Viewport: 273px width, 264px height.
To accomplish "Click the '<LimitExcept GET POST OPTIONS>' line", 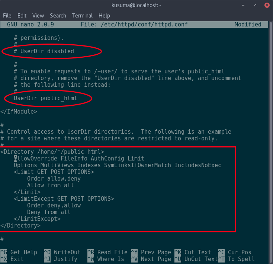I will tap(64, 199).
